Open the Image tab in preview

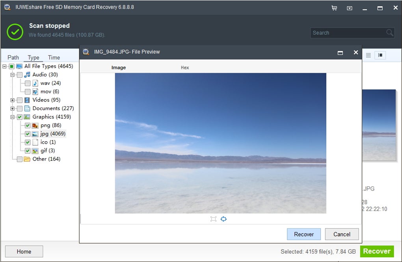[x=119, y=68]
